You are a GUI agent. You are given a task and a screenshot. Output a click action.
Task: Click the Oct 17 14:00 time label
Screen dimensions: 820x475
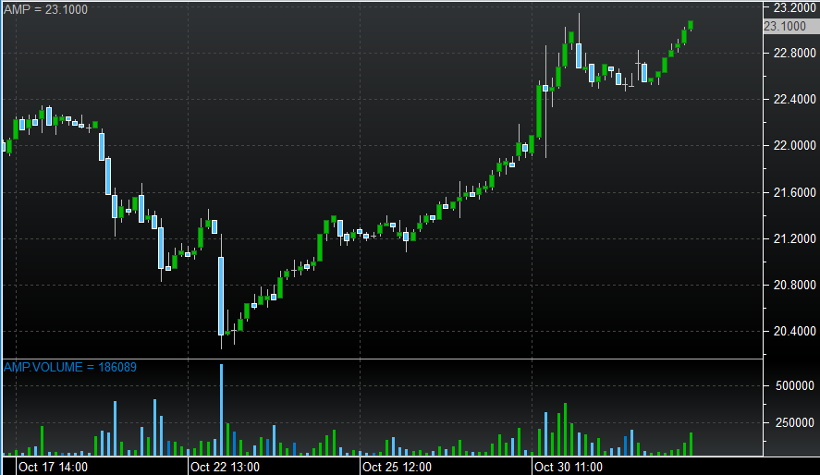point(54,467)
